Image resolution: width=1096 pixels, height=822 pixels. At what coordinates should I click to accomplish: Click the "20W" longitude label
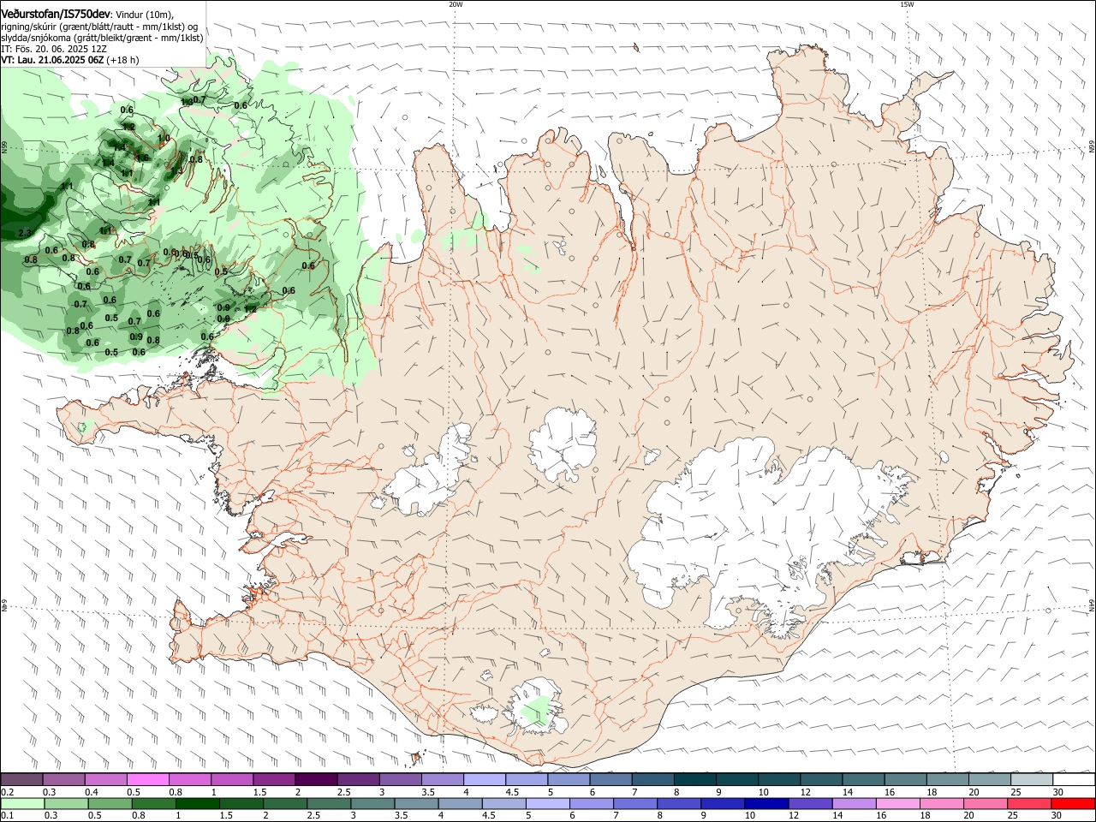[456, 4]
